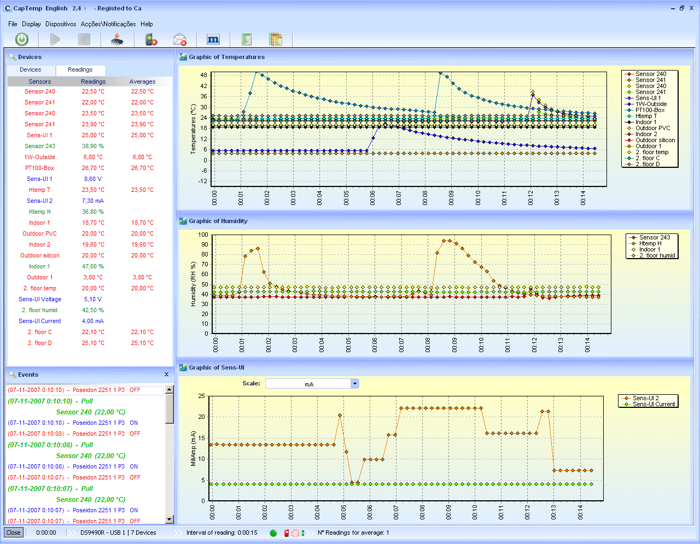Image resolution: width=700 pixels, height=544 pixels.
Task: Switch to the Devices tab
Action: [31, 70]
